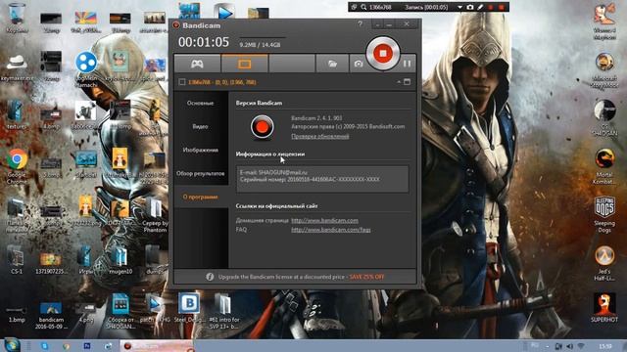Viewport: 627px width, 352px height.
Task: Tick the checkbox beside 1366x768 target
Action: pyautogui.click(x=182, y=82)
